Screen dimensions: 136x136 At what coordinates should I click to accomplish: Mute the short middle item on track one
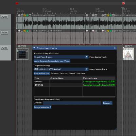coord(96,15)
